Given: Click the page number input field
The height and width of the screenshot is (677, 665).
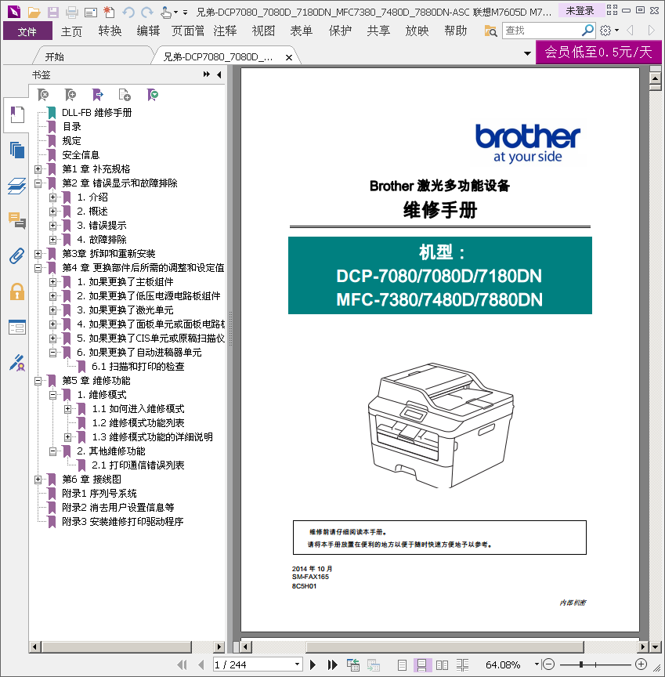Looking at the screenshot, I should pyautogui.click(x=253, y=664).
